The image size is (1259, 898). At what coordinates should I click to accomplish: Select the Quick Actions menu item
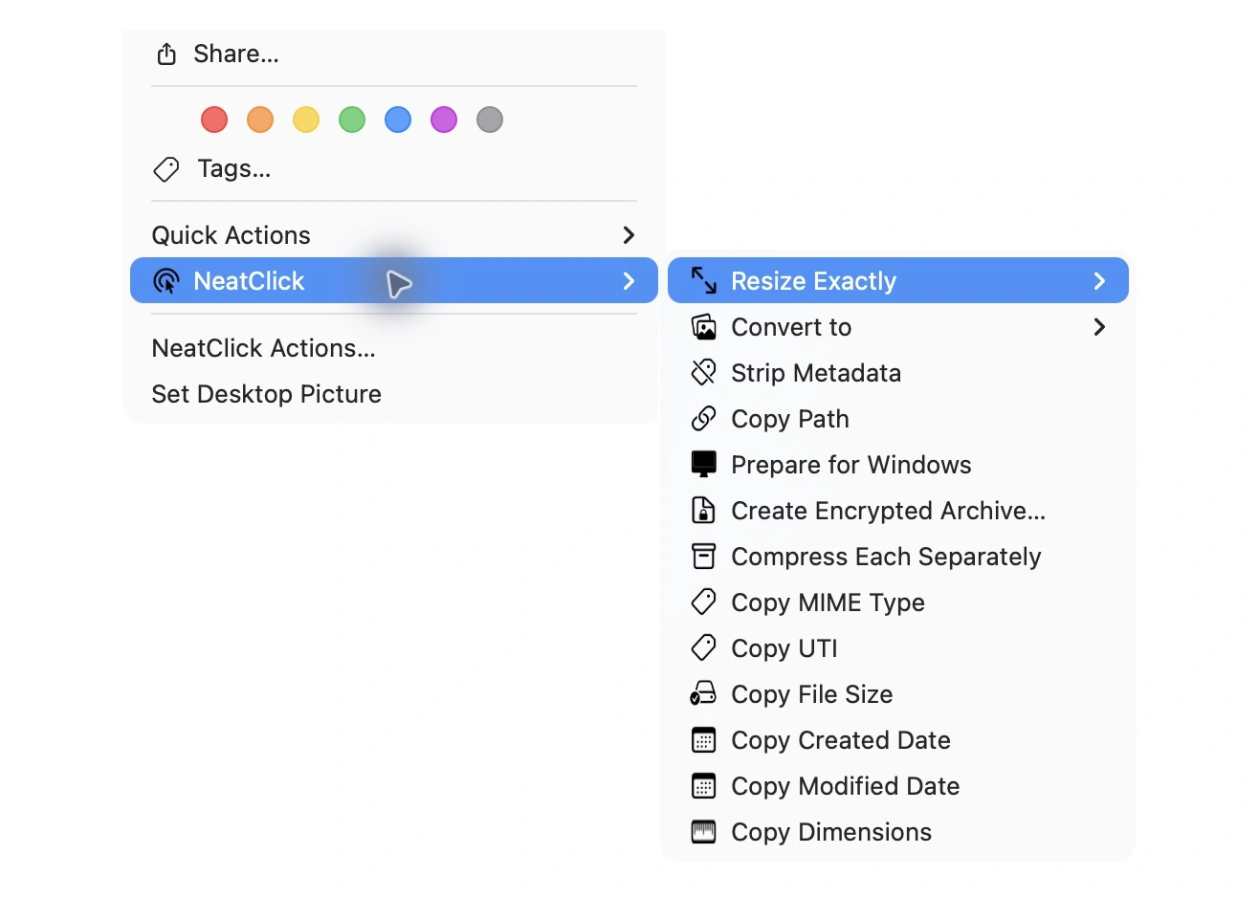pyautogui.click(x=394, y=234)
